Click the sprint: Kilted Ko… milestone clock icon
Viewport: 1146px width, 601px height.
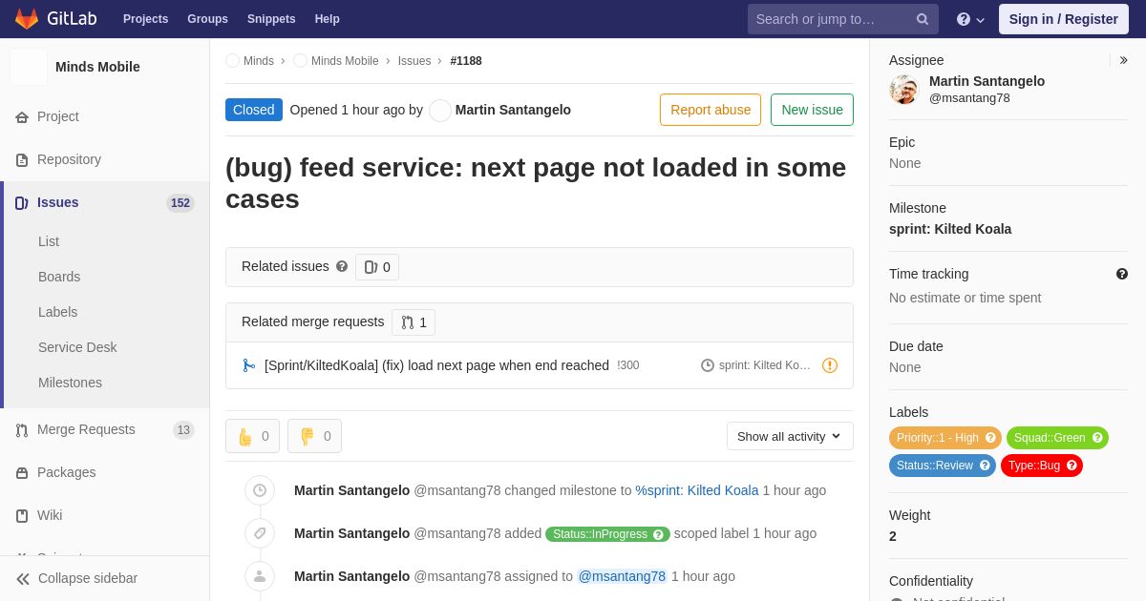click(x=708, y=365)
